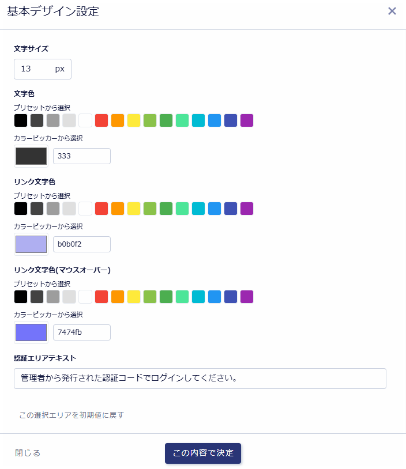The height and width of the screenshot is (469, 406).
Task: Choose red preset swatch for text color
Action: pos(101,120)
